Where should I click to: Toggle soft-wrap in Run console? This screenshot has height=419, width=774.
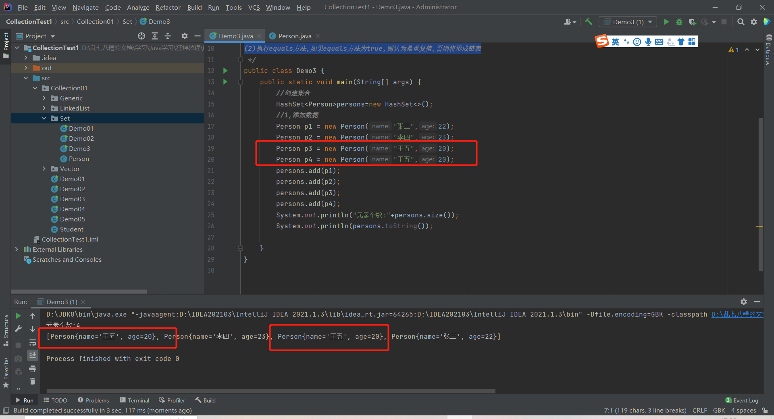[x=33, y=342]
